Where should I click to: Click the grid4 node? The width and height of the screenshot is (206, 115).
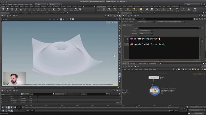[x=154, y=78]
